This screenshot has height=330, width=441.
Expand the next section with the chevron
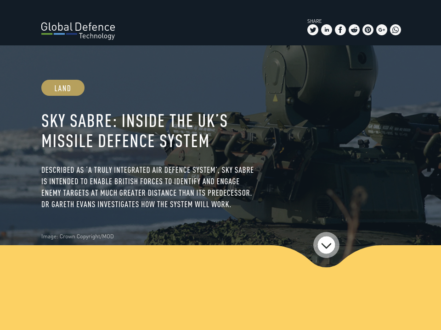pyautogui.click(x=326, y=245)
